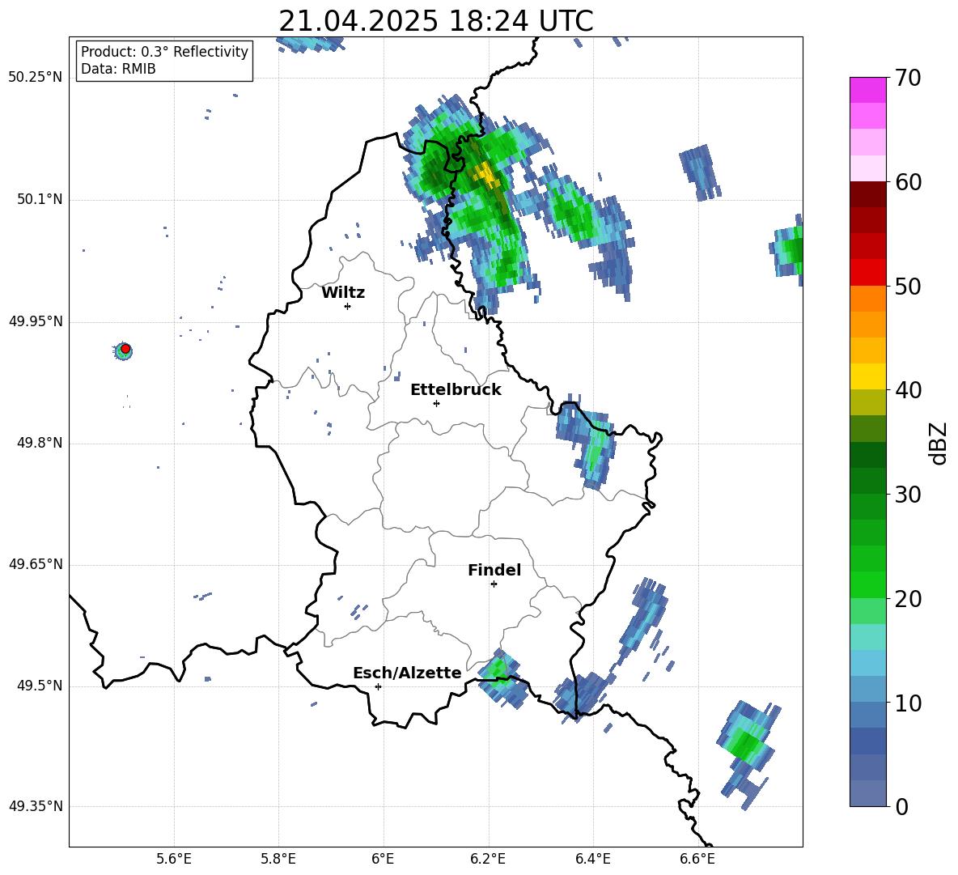Image resolution: width=958 pixels, height=875 pixels.
Task: Click the 49.5°N latitude label
Action: click(40, 686)
